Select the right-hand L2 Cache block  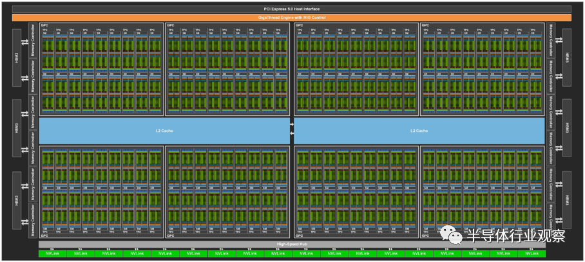[x=419, y=131]
